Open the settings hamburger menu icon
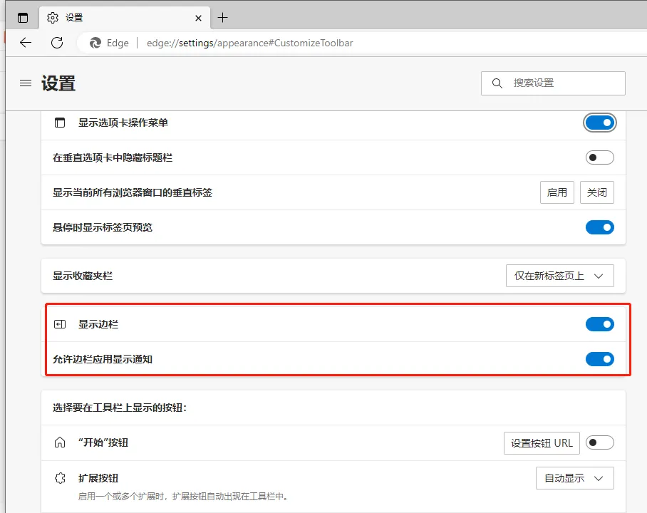This screenshot has height=513, width=647. pos(26,83)
